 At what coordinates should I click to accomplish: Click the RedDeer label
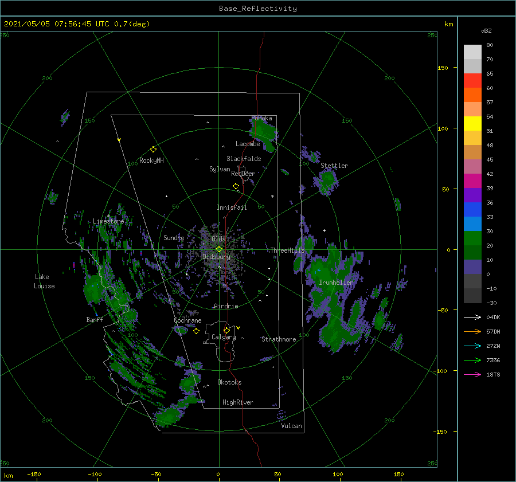point(243,174)
